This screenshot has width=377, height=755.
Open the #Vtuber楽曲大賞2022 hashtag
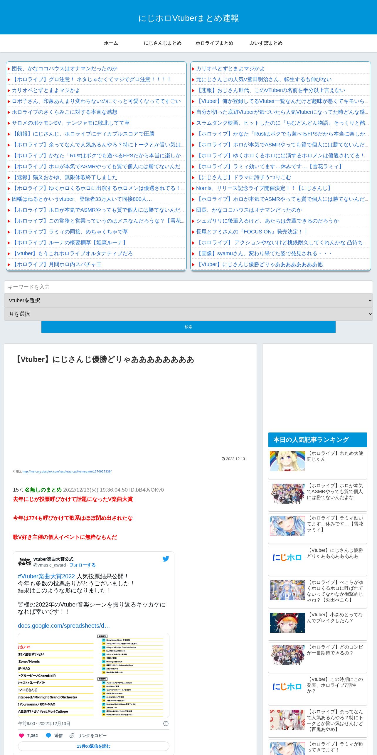click(46, 576)
